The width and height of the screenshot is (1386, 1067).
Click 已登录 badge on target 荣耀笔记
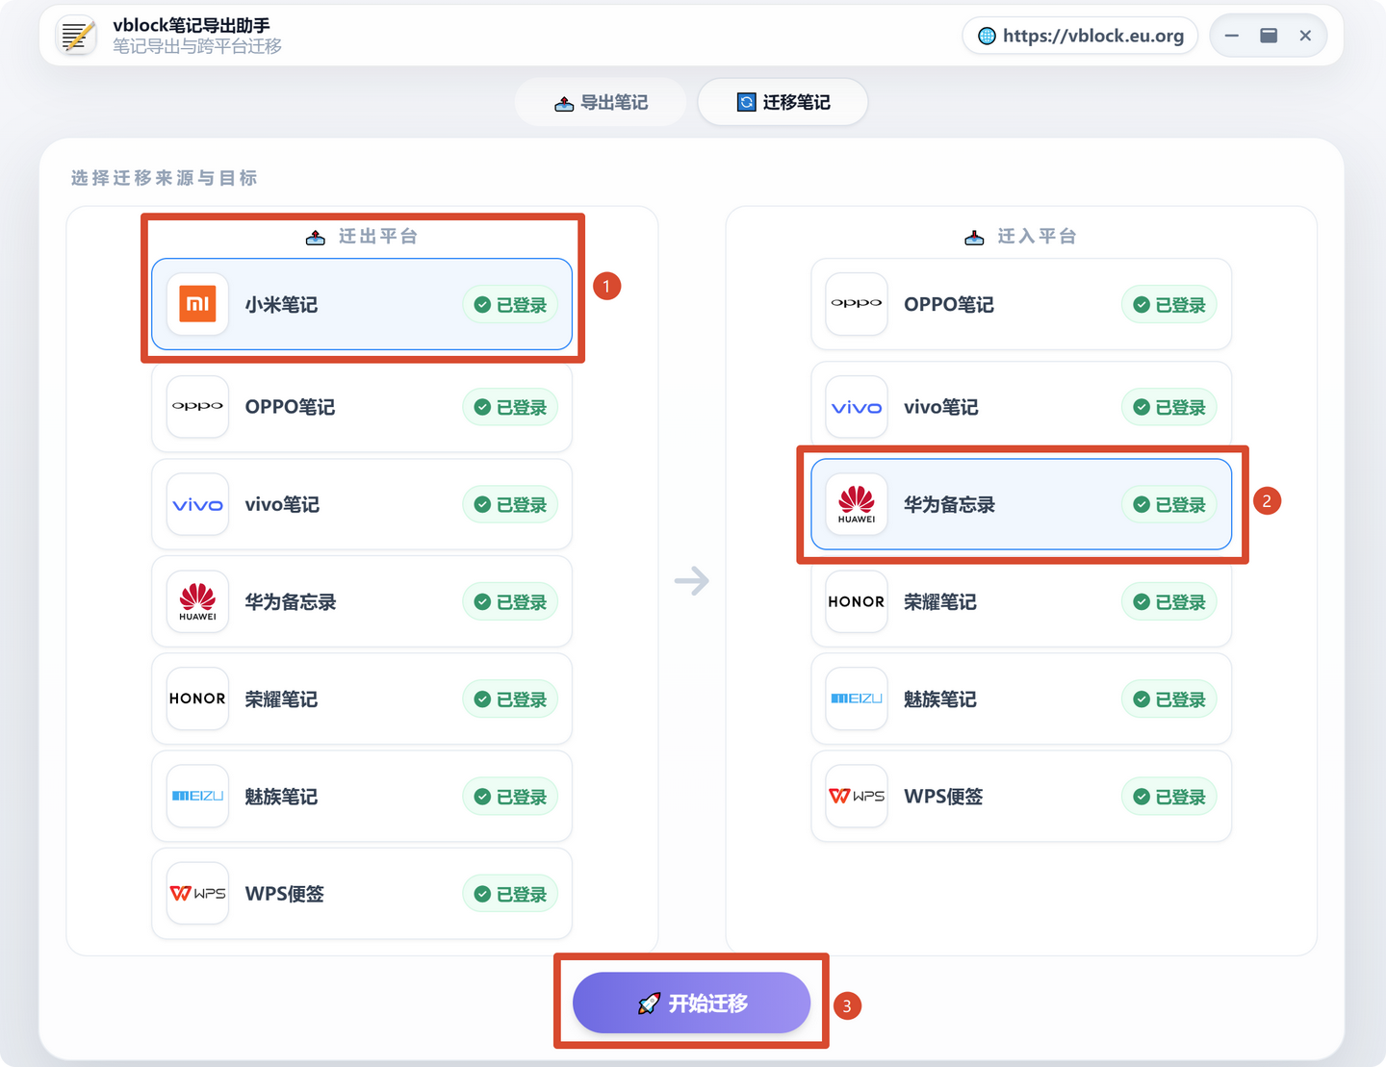(x=1169, y=602)
